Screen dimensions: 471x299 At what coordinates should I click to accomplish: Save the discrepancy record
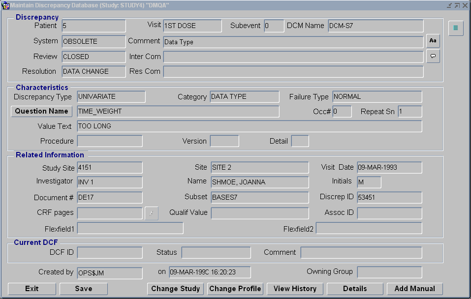tap(83, 289)
